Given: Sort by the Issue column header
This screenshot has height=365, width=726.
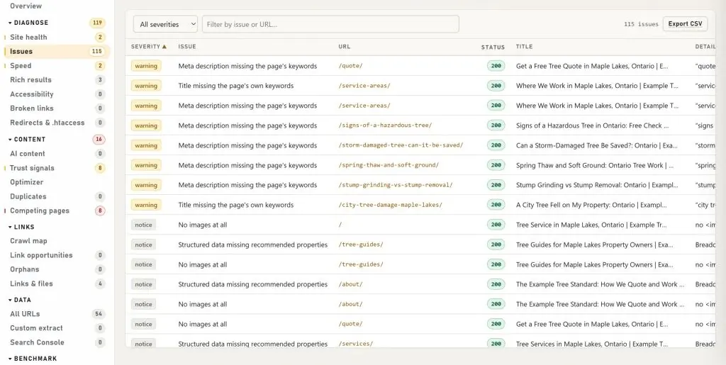Looking at the screenshot, I should tap(187, 47).
